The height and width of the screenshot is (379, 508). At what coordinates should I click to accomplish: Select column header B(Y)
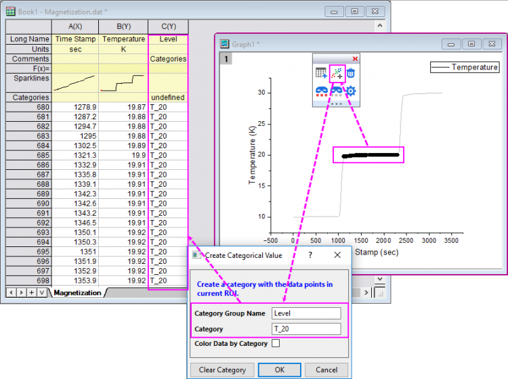point(123,26)
